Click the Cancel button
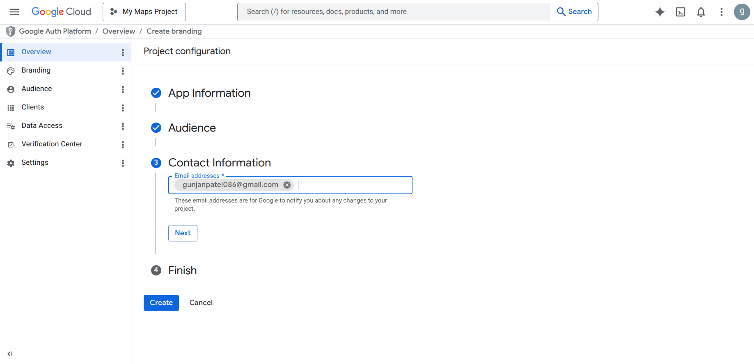 click(x=201, y=303)
